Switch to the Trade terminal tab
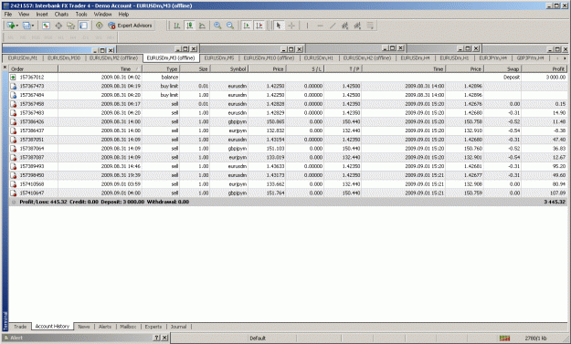 tap(20, 327)
